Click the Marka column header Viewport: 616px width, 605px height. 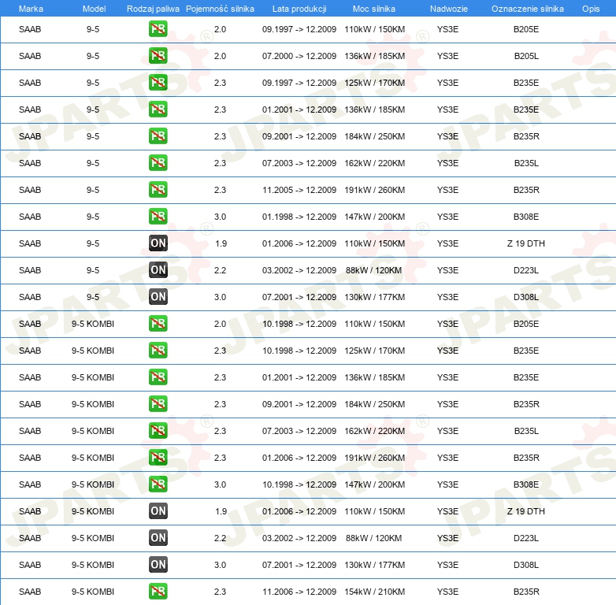coord(31,9)
